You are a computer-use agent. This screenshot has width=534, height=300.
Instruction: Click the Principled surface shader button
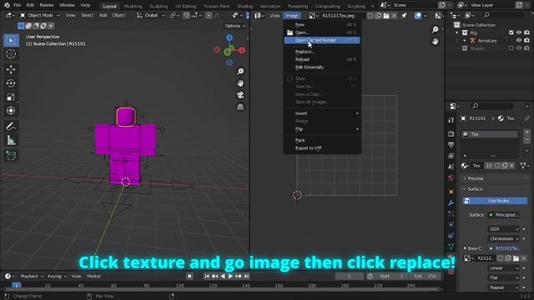(504, 215)
